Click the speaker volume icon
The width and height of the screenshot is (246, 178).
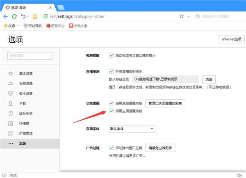point(239,175)
